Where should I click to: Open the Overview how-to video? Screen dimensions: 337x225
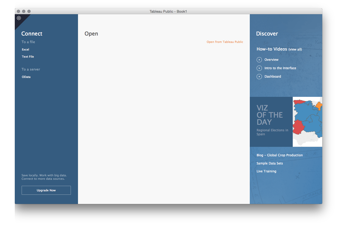tap(271, 60)
